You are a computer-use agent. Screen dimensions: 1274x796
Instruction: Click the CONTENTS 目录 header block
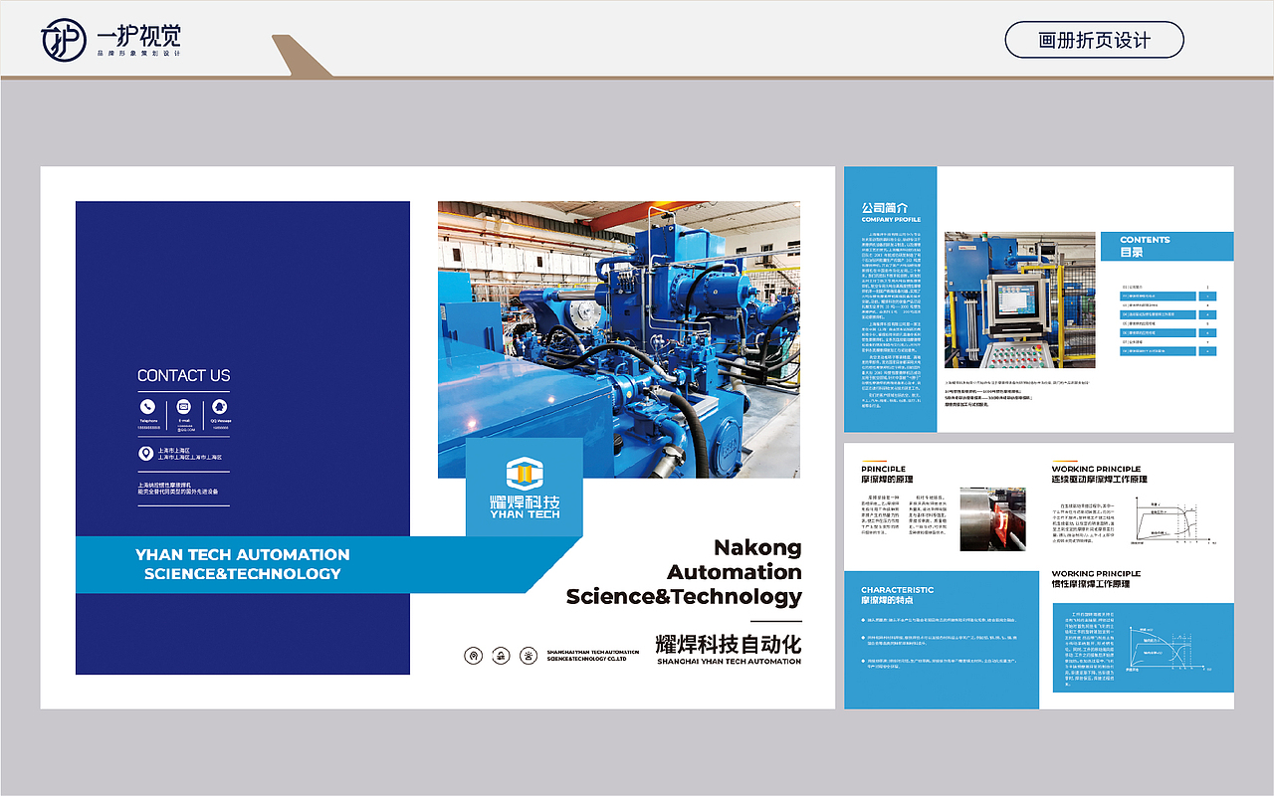[1167, 247]
